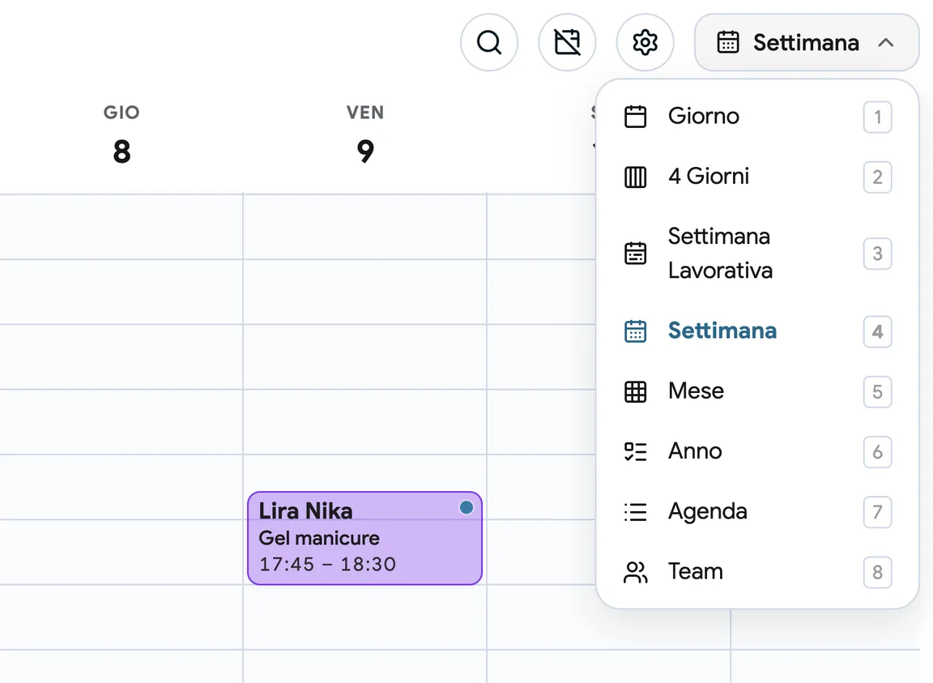Click the shortcut badge 4
Image resolution: width=933 pixels, height=683 pixels.
point(877,331)
